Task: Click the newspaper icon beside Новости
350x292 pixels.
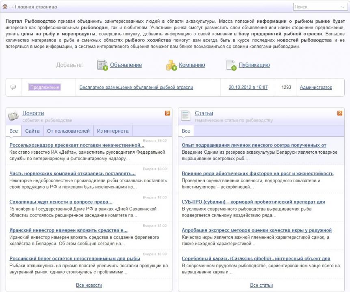Action: (13, 116)
